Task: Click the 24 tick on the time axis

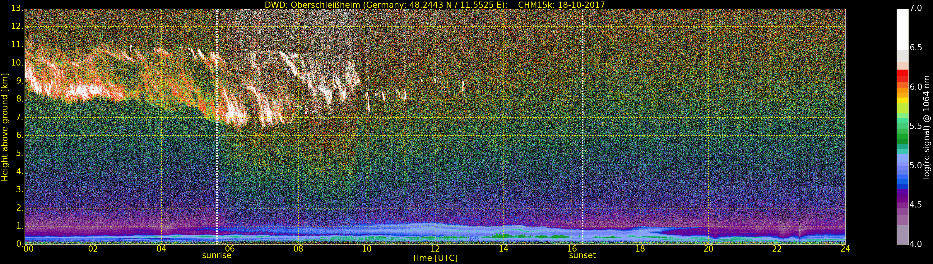Action: click(845, 249)
